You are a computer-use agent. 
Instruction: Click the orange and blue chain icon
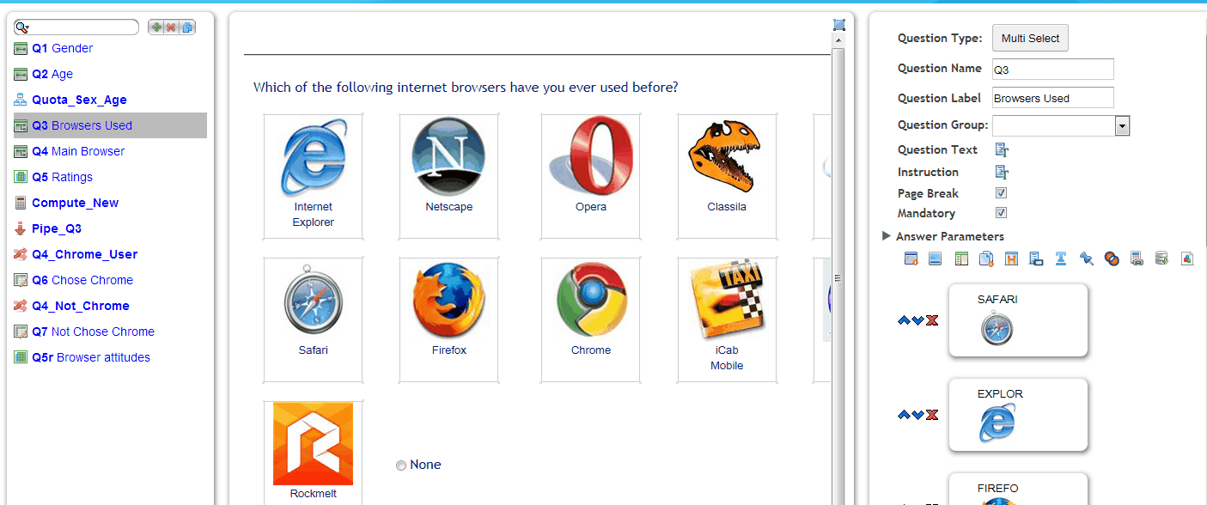pos(1112,259)
